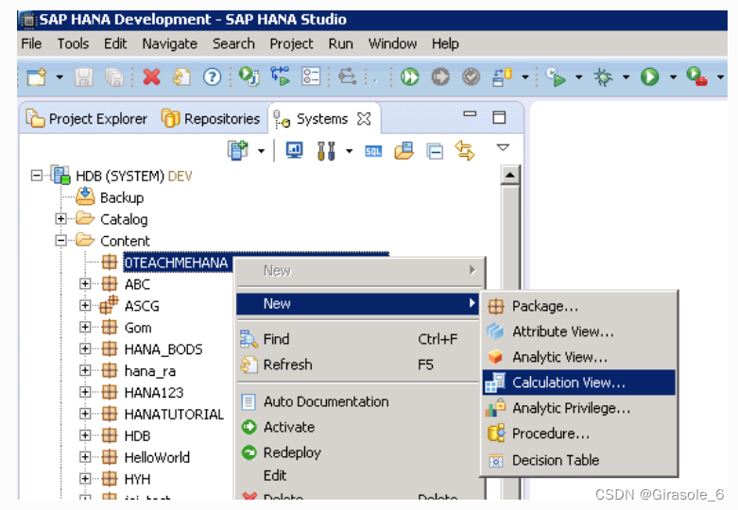Collapse the HDB (SYSTEM) DEV node
Image resolution: width=738 pixels, height=510 pixels.
click(x=36, y=176)
